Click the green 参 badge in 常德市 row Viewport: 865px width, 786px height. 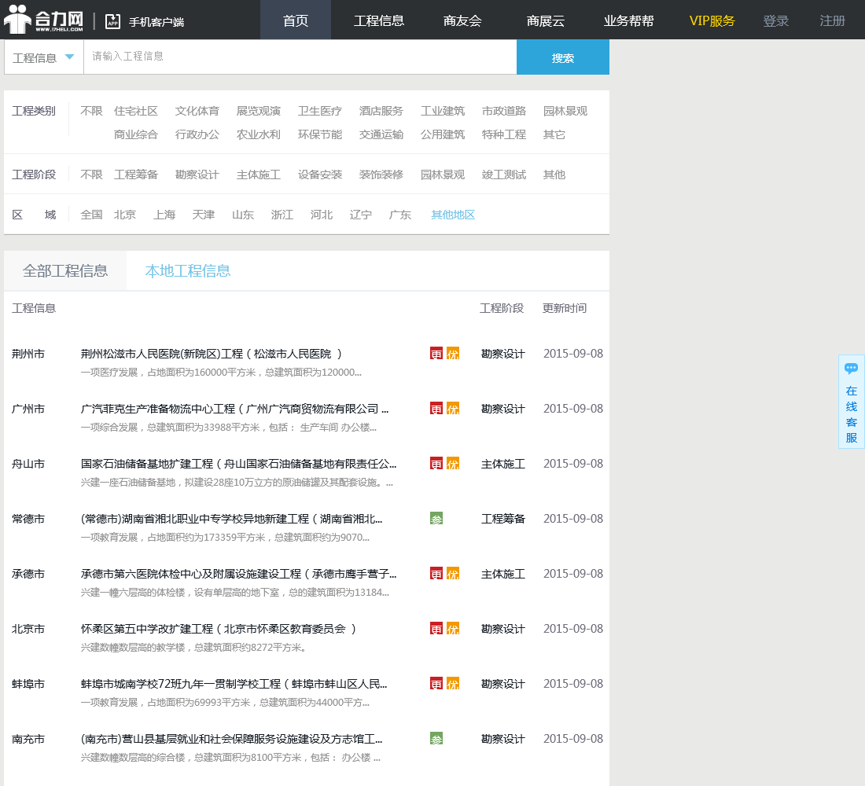(436, 519)
